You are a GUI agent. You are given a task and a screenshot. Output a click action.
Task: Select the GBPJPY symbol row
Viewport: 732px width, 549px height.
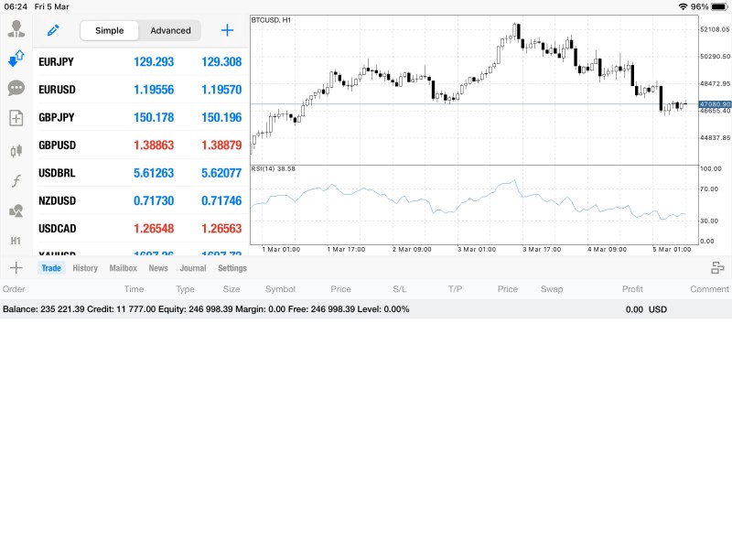(141, 117)
